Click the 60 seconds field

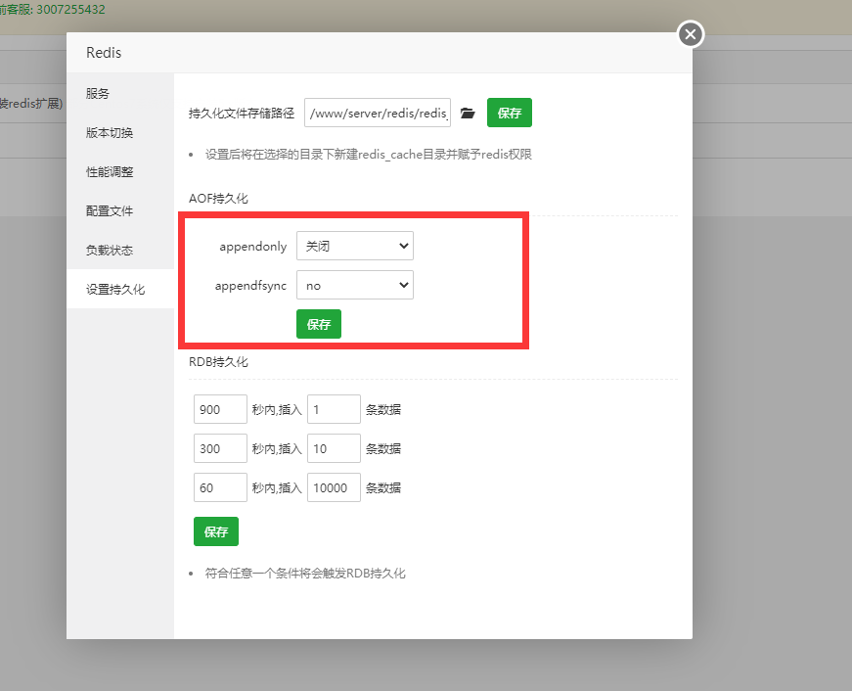coord(220,487)
